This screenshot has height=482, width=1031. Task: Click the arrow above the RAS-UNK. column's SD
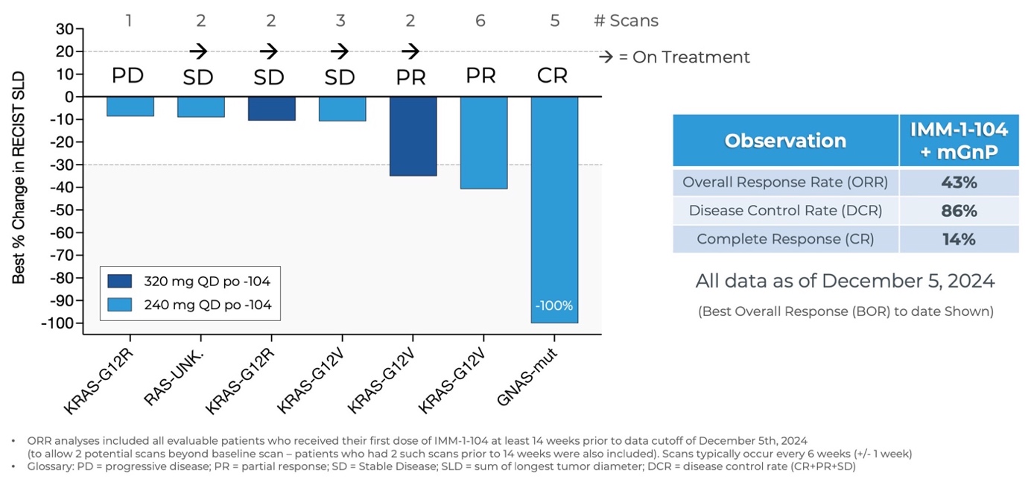198,51
